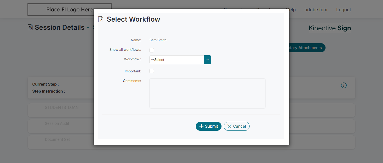The image size is (383, 163).
Task: Click the --Select-- workflow combo box
Action: click(177, 60)
